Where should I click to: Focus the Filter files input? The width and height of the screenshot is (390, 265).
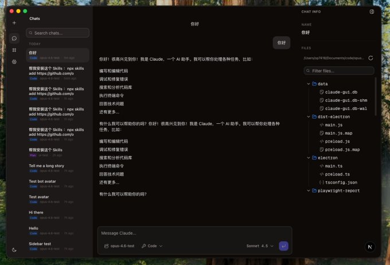pyautogui.click(x=340, y=71)
